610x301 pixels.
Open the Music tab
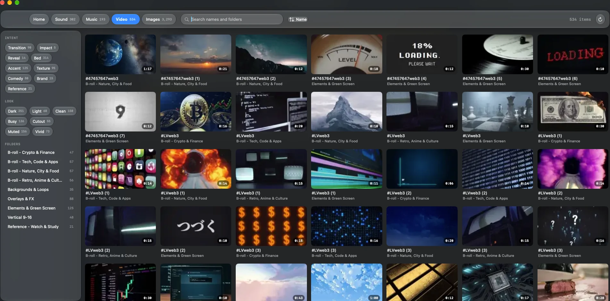click(96, 19)
